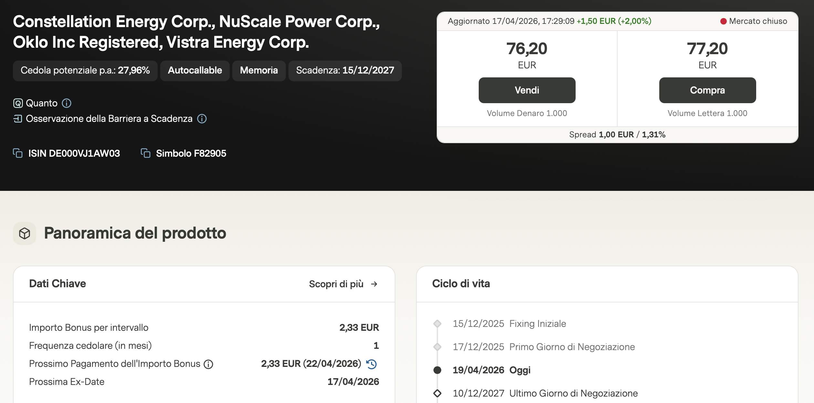
Task: Copy the Simbolo F82905 icon
Action: point(146,153)
